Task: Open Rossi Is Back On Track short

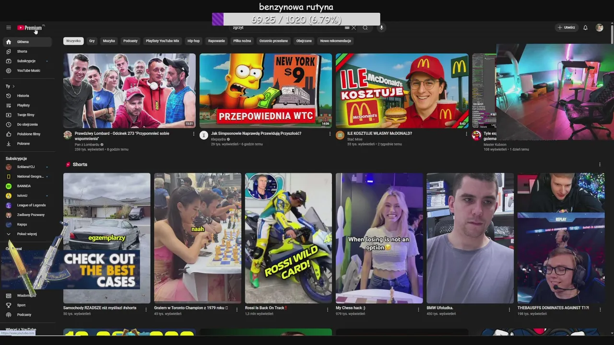Action: pyautogui.click(x=288, y=238)
